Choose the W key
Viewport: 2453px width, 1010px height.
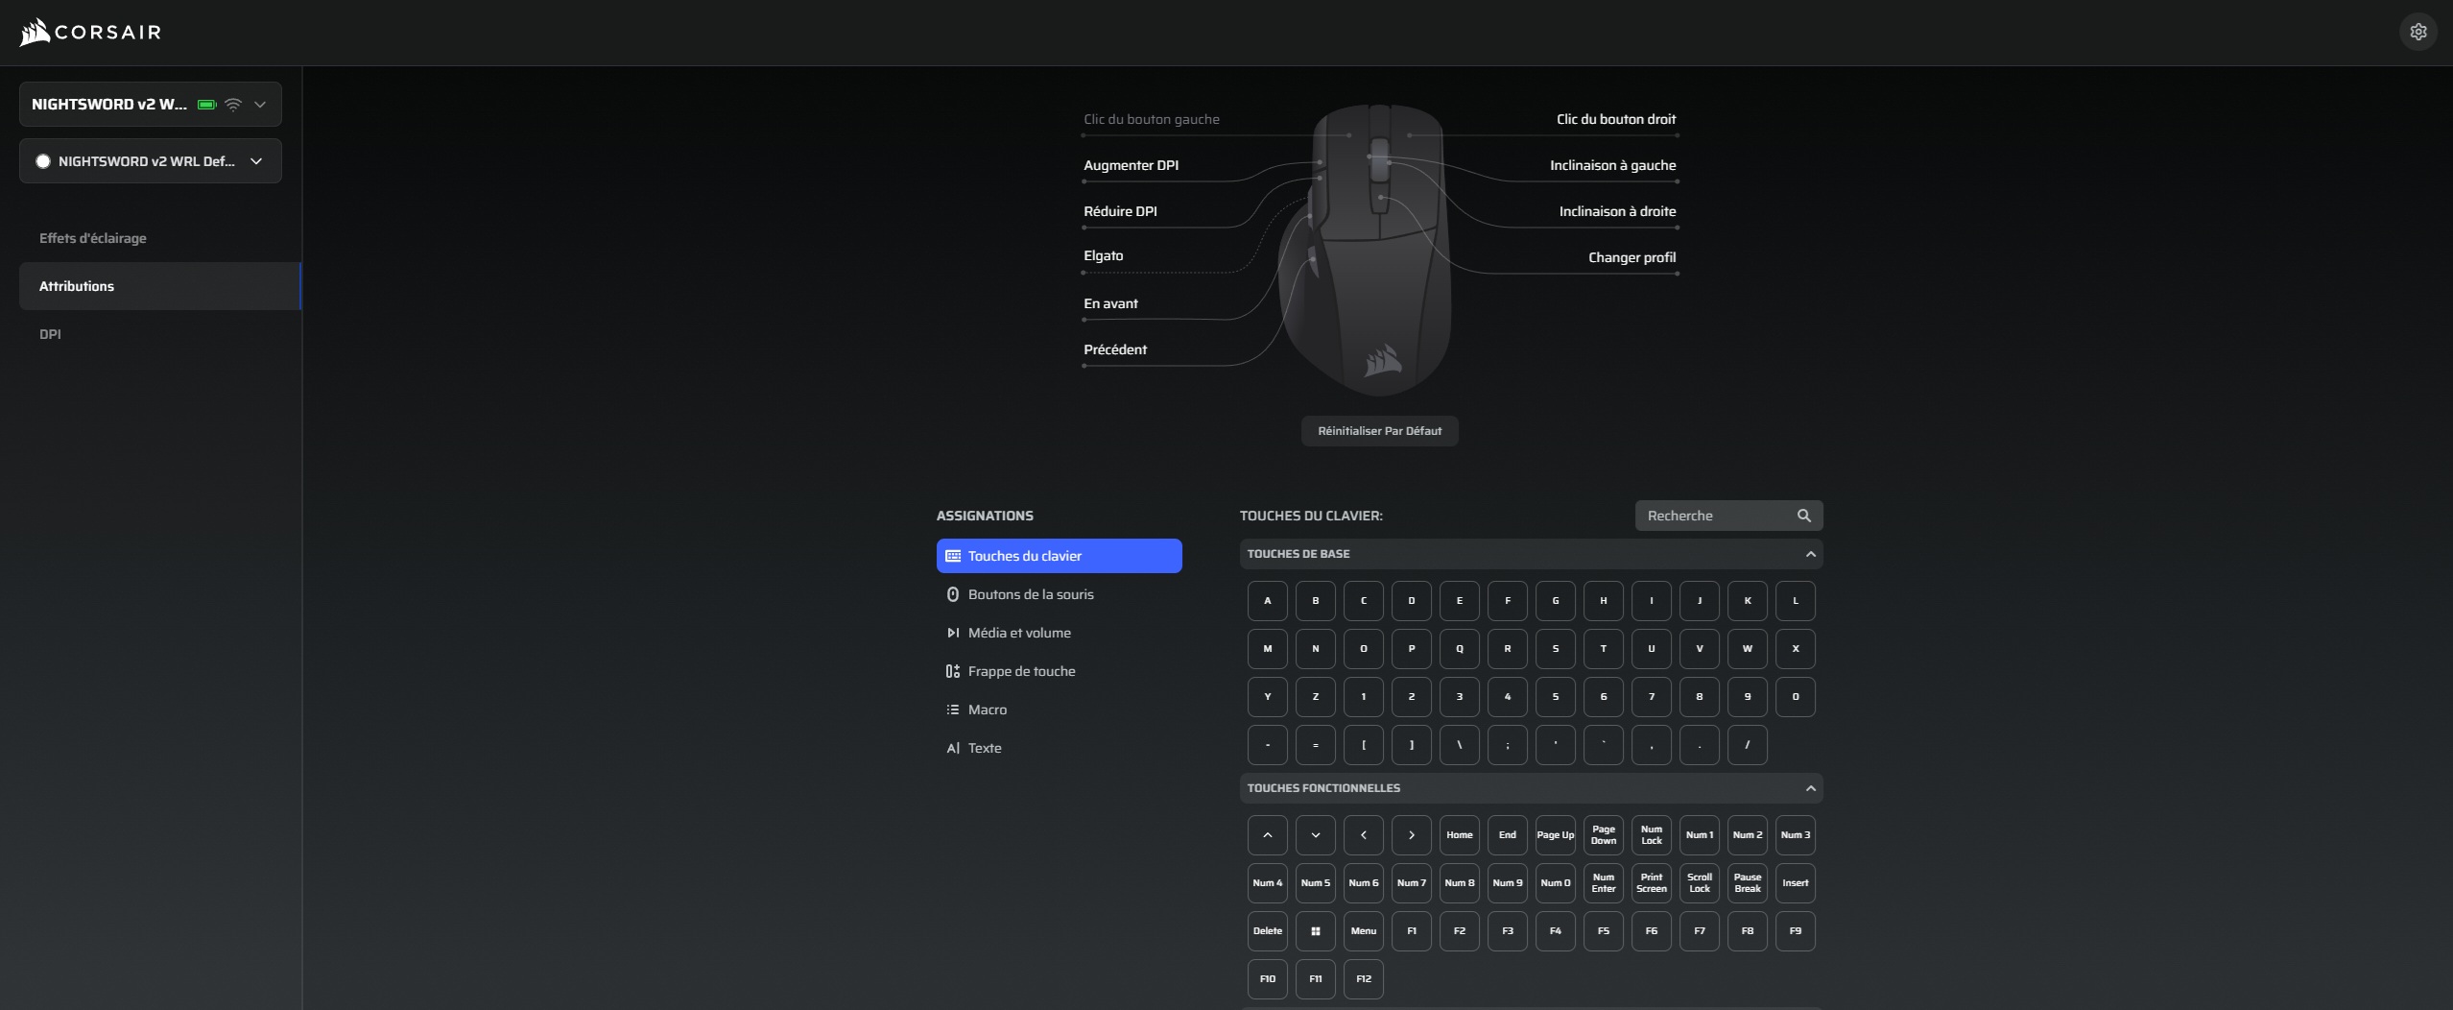tap(1748, 649)
